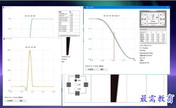Click right scroll arrow of ESF table scrollbar
This screenshot has width=176, height=108.
coord(79,36)
